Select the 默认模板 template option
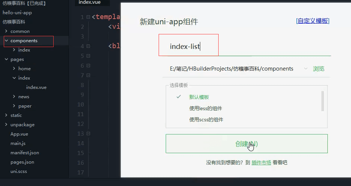This screenshot has width=351, height=186. 199,97
